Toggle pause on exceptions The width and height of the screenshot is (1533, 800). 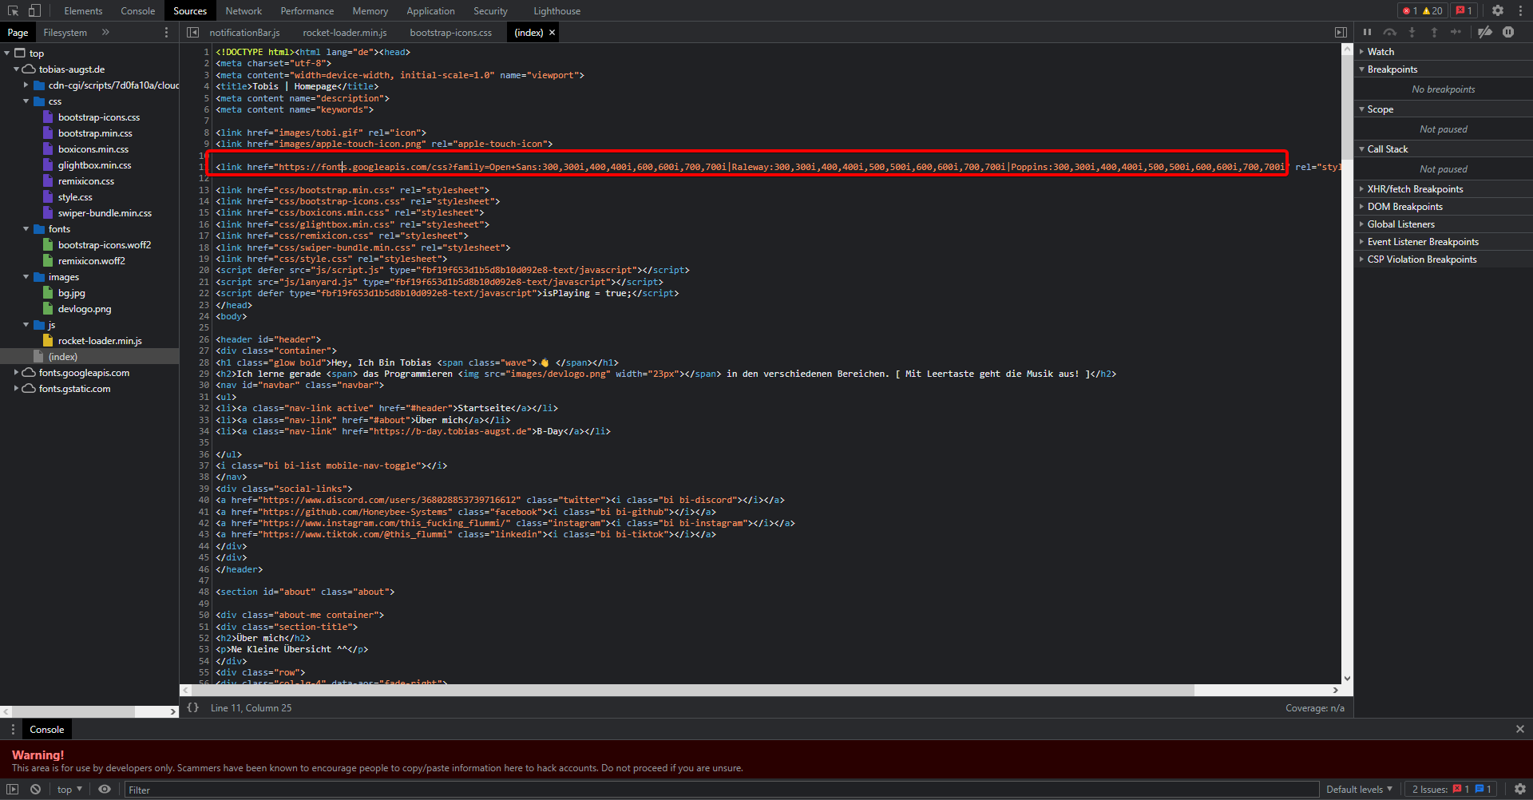click(1508, 32)
